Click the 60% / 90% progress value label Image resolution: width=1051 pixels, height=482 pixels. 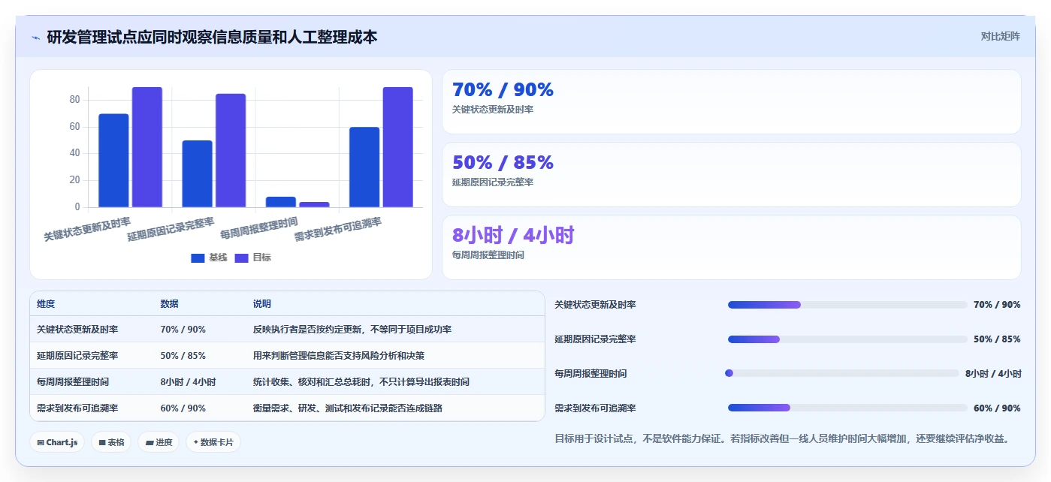[x=997, y=408]
